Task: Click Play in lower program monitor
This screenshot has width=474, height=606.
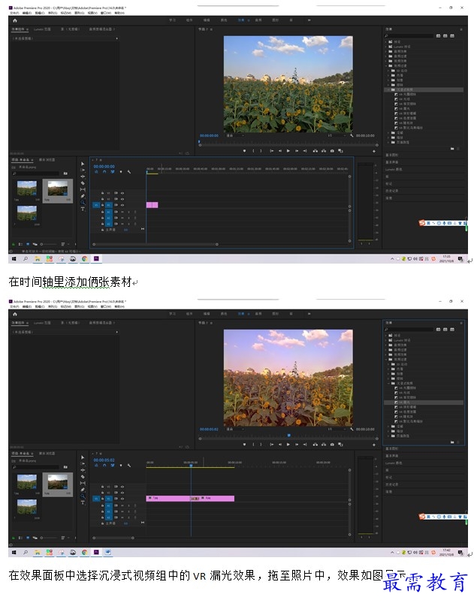Action: (x=288, y=445)
